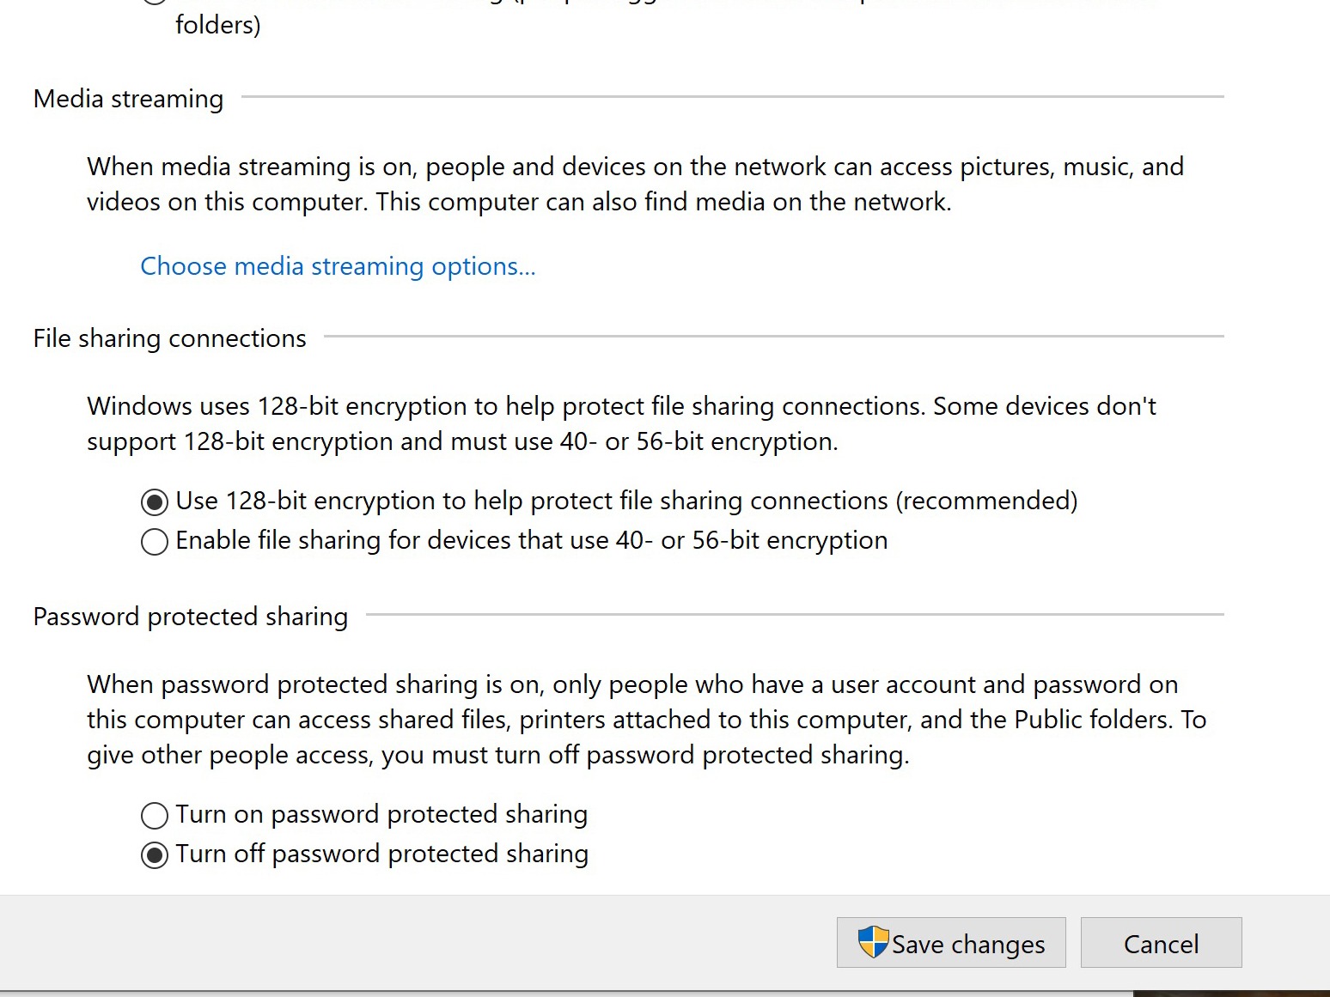Click the File sharing connections section heading
Screen dimensions: 1330x997
point(169,338)
